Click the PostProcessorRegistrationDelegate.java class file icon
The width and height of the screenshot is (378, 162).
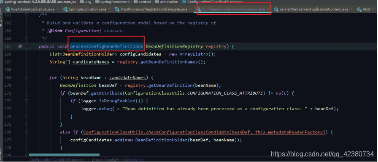(x=117, y=9)
